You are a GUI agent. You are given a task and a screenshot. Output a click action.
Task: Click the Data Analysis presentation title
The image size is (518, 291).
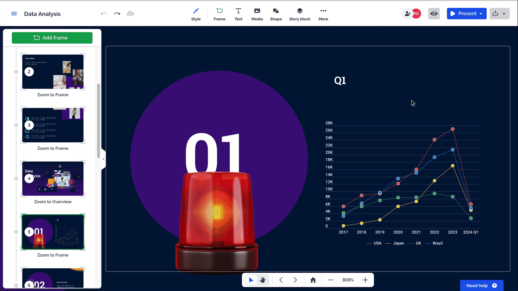42,14
